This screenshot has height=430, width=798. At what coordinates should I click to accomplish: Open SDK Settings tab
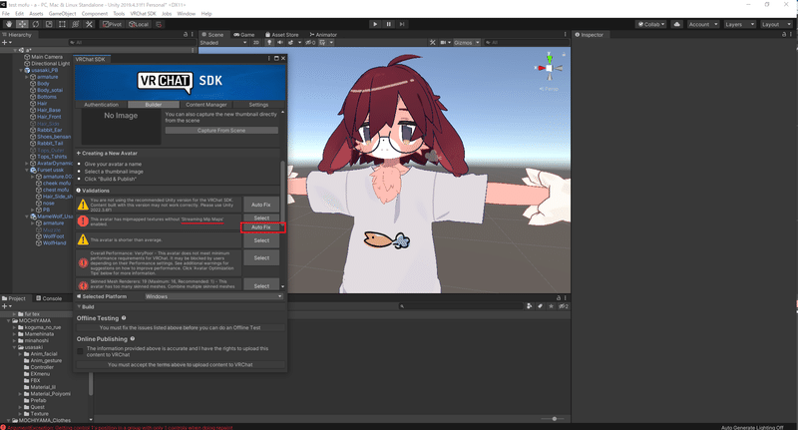point(258,105)
